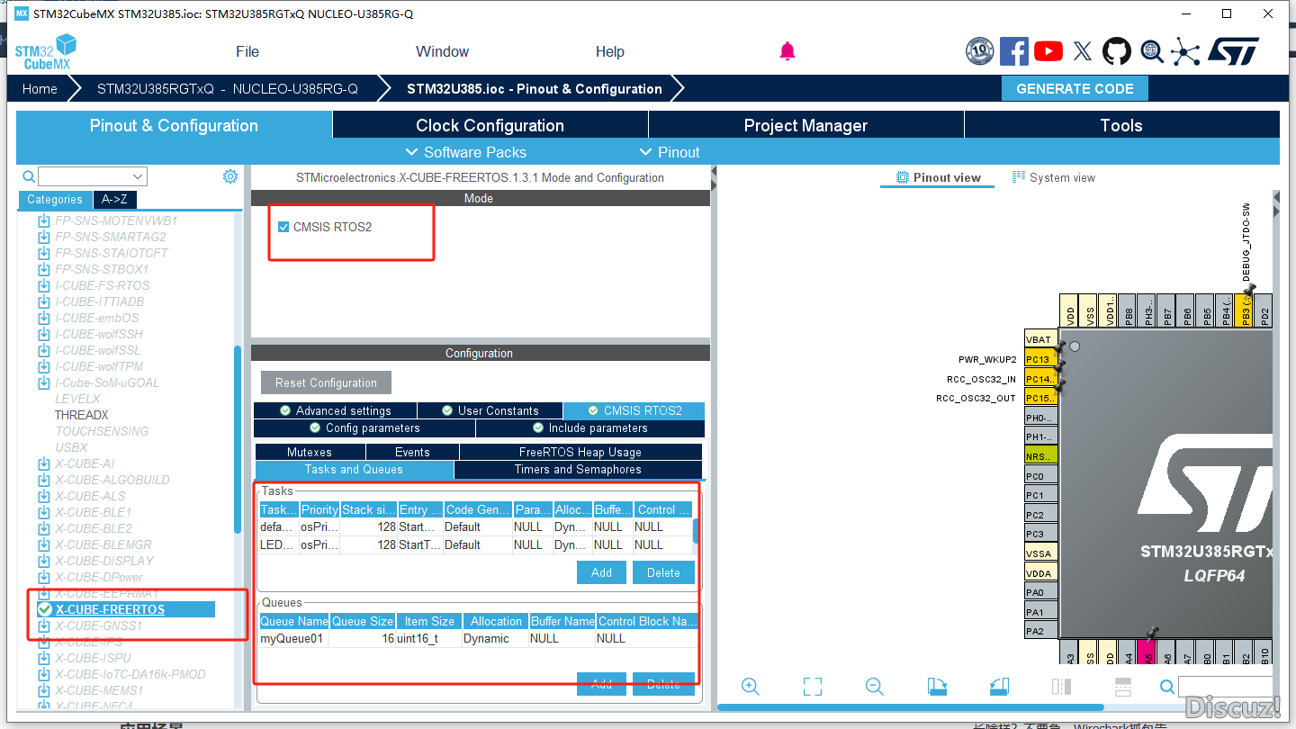
Task: Open the category search dropdown box
Action: (93, 176)
